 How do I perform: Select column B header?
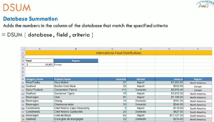coord(76,49)
